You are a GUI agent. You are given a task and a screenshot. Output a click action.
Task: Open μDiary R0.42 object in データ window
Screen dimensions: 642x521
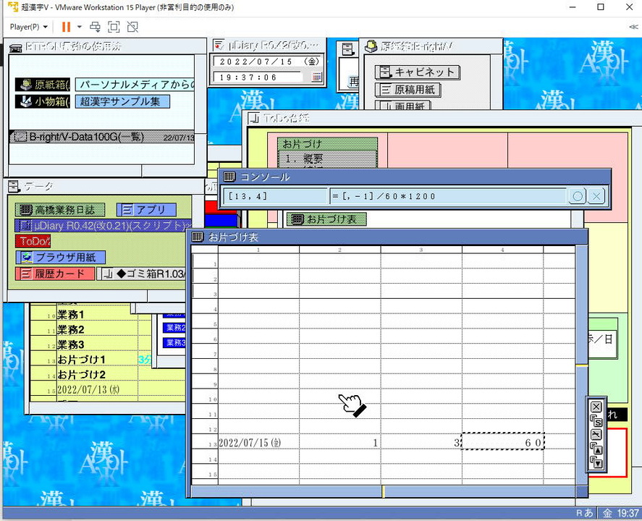point(104,226)
